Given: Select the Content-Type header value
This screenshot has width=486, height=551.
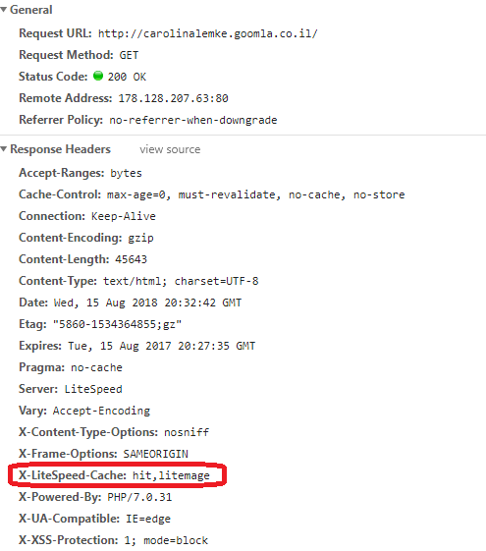Looking at the screenshot, I should [181, 281].
